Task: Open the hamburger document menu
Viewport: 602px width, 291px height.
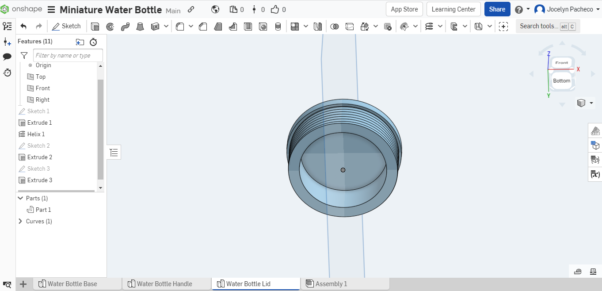Action: 51,10
